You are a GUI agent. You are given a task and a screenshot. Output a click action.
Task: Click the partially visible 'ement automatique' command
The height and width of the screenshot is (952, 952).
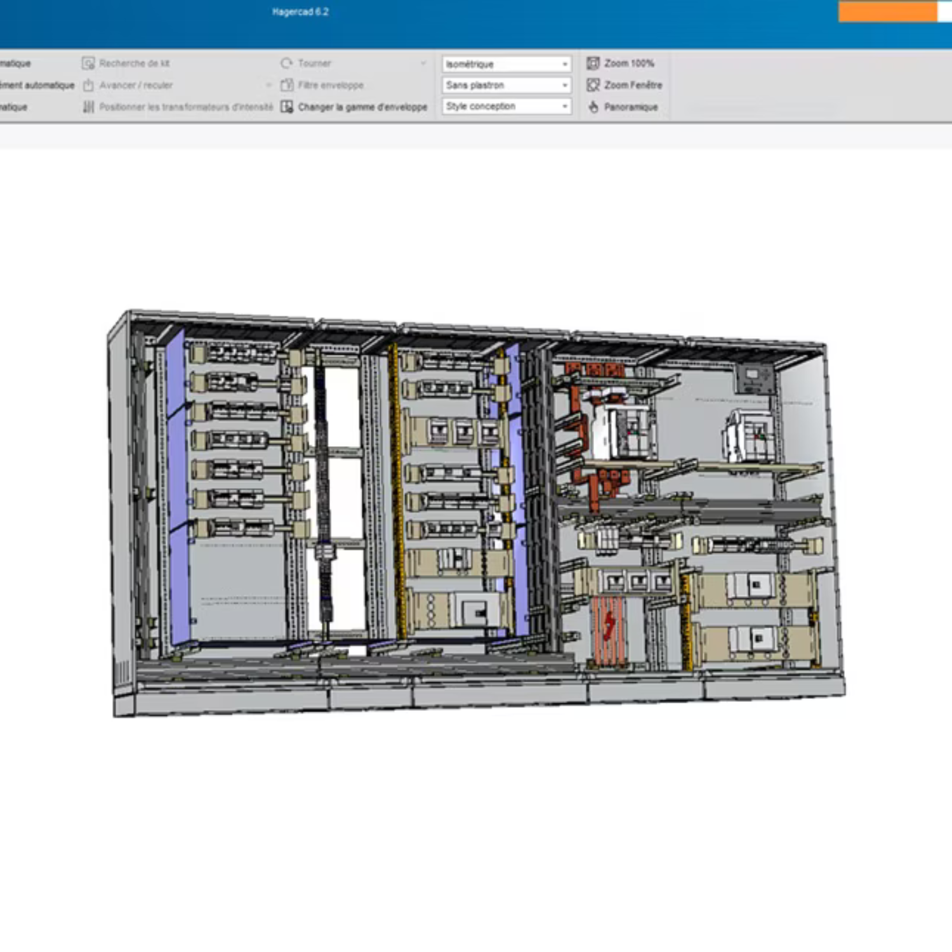pyautogui.click(x=37, y=85)
